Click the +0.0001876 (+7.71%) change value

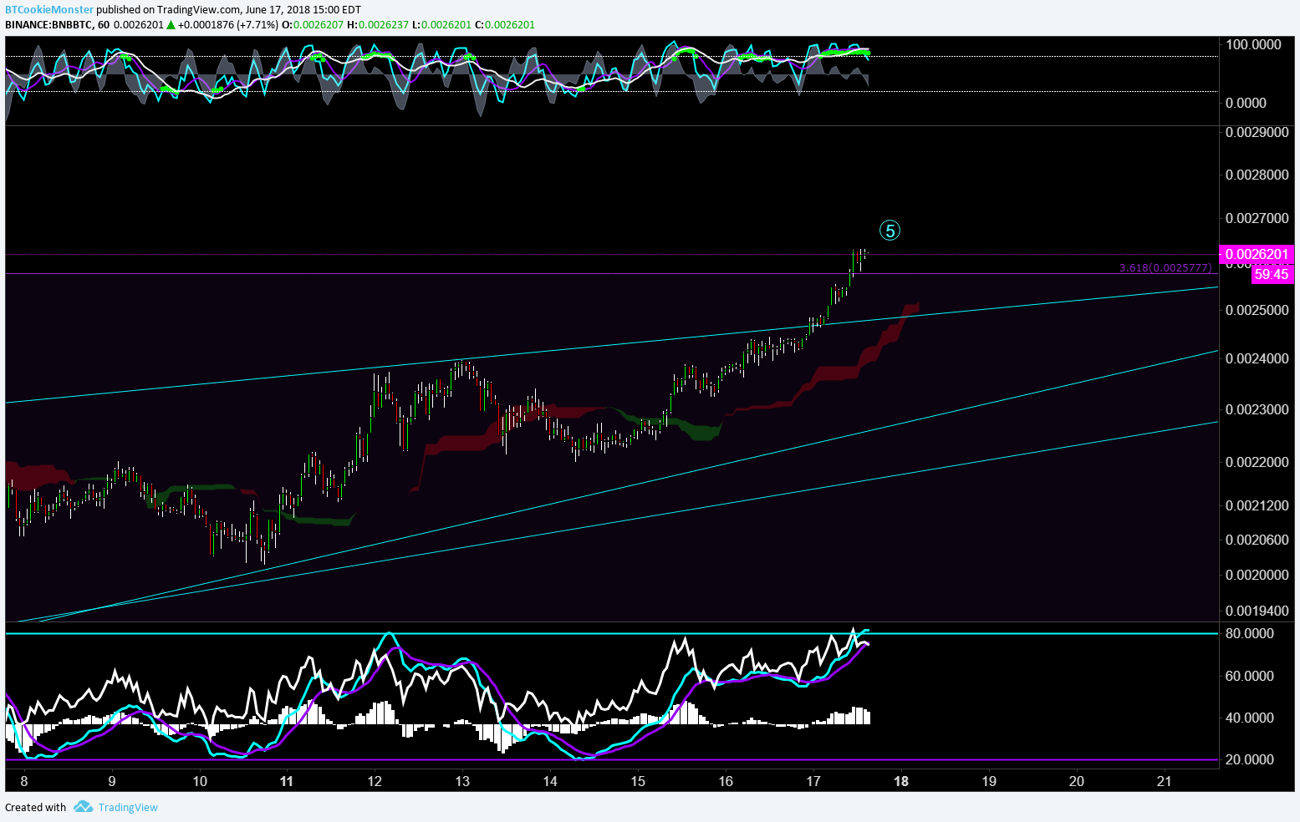tap(228, 24)
